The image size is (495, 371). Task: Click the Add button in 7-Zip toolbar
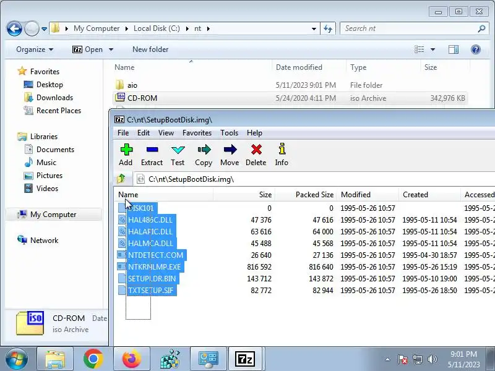tap(126, 155)
